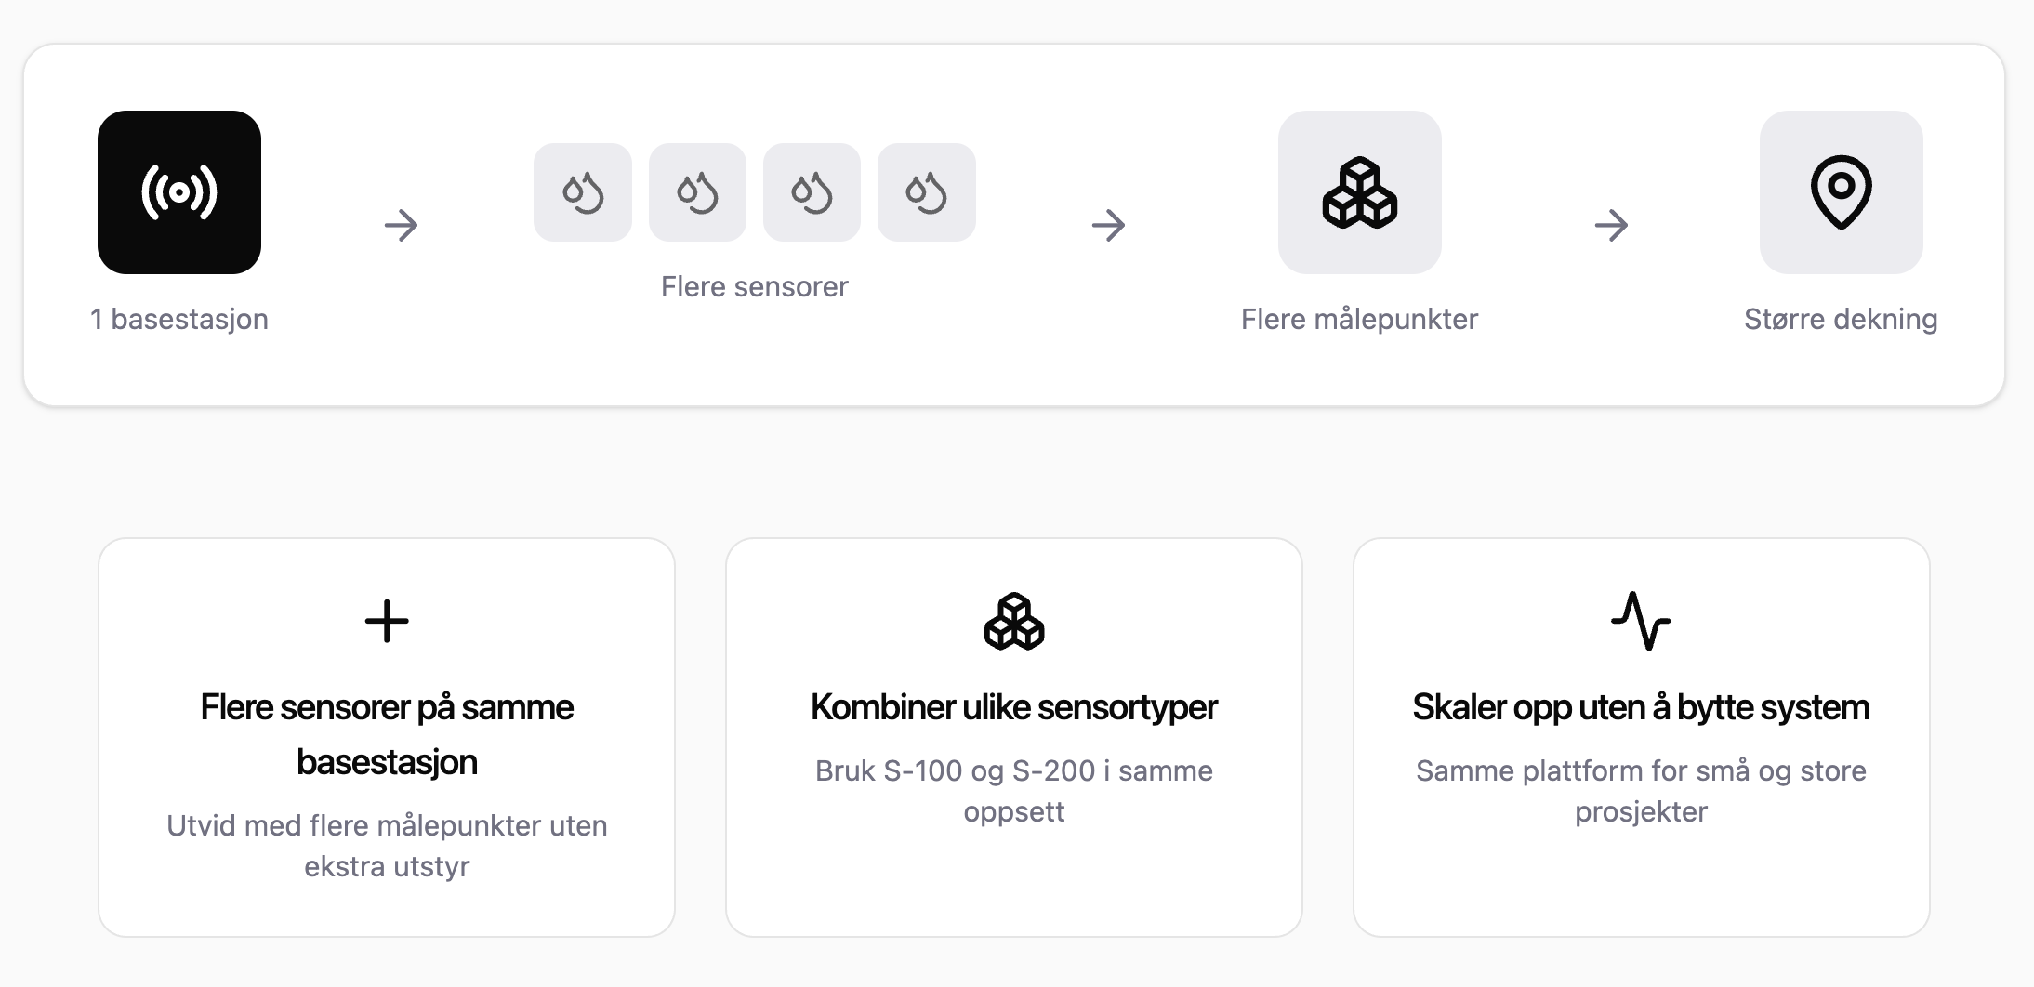The width and height of the screenshot is (2034, 987).
Task: Click the 'Flere sensorer' label
Action: coord(755,286)
